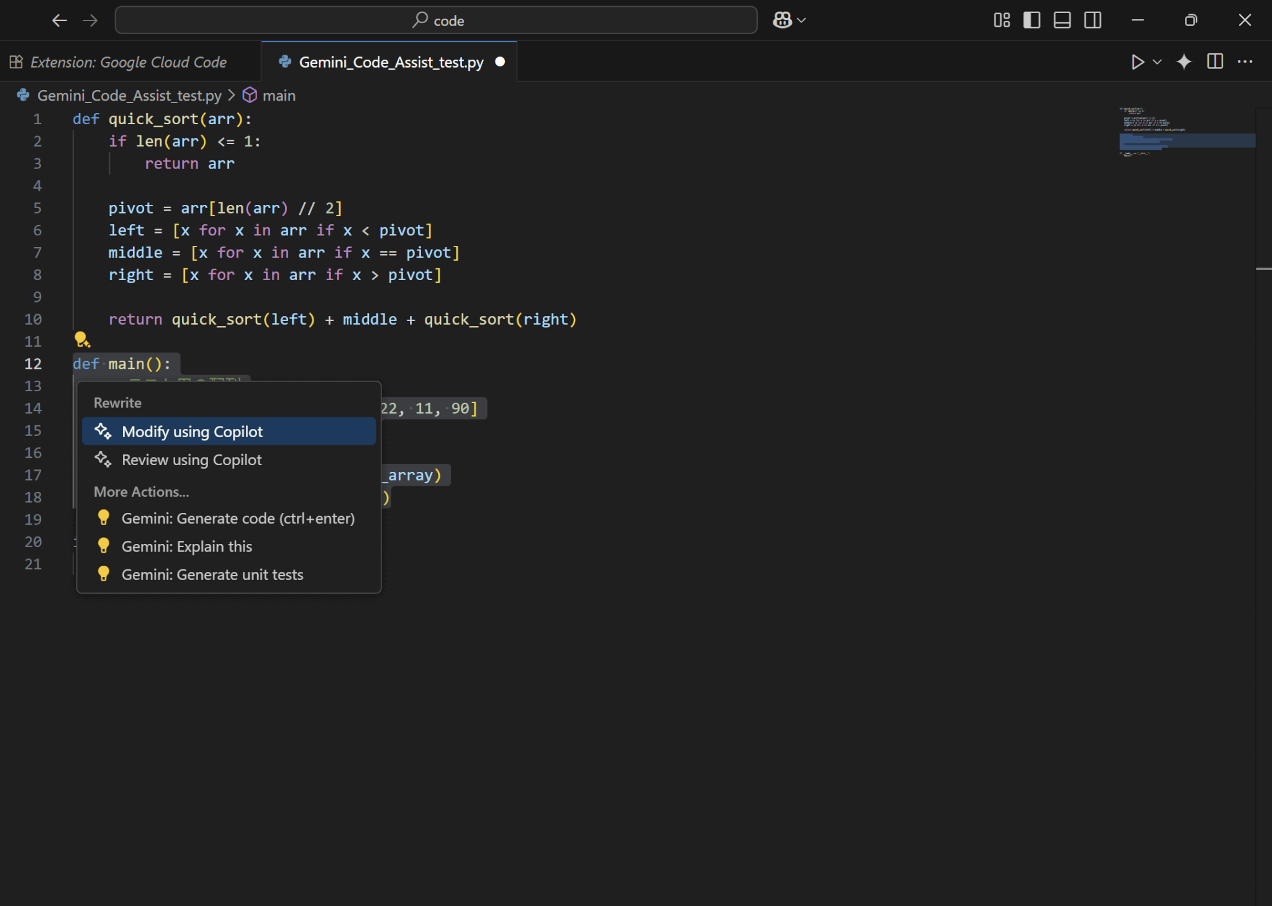Select Gemini: Explain this
The width and height of the screenshot is (1272, 906).
pos(229,546)
